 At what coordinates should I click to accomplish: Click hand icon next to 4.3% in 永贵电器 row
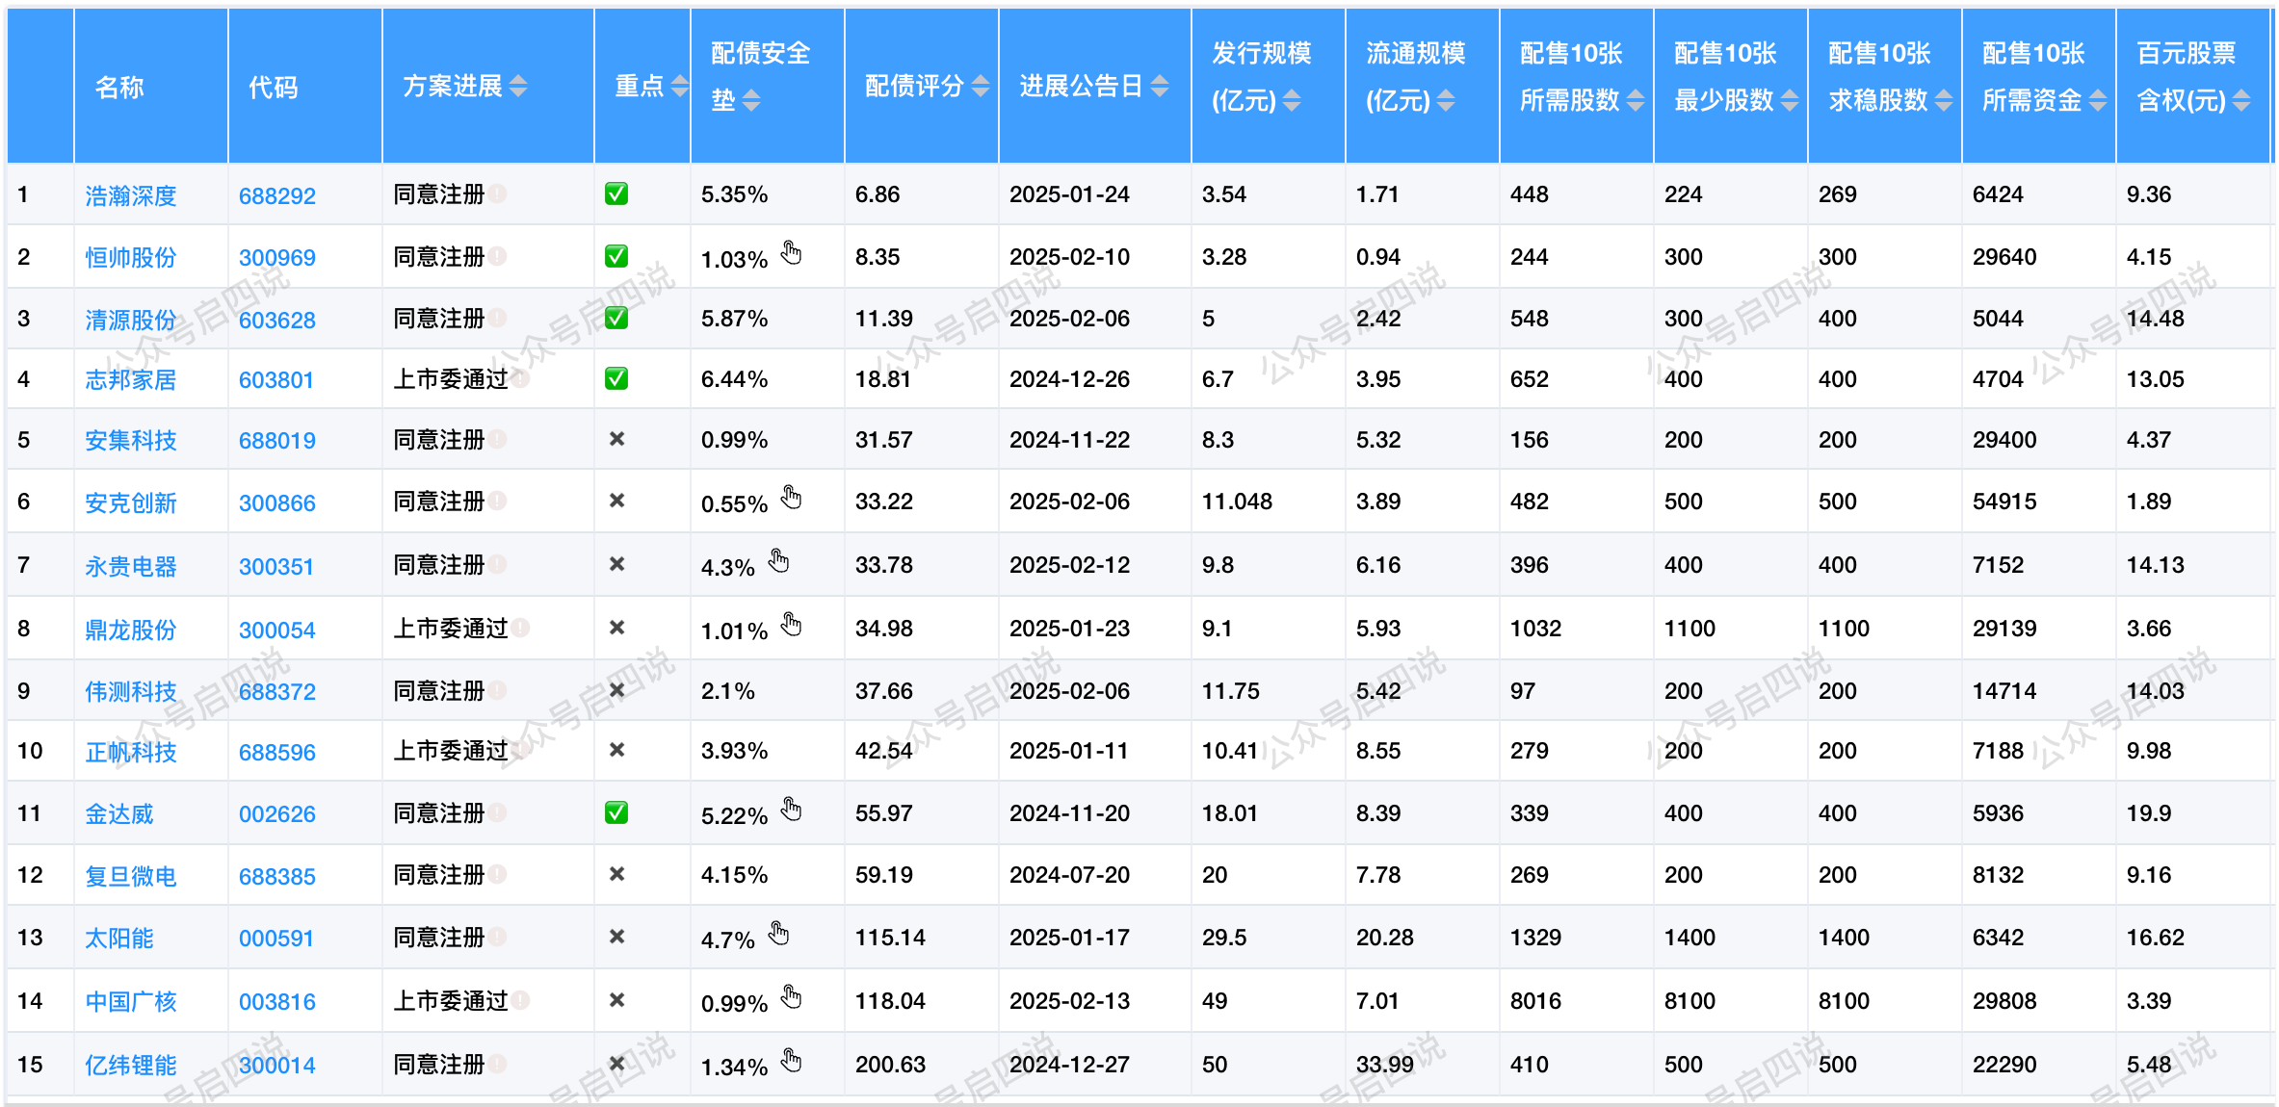[x=778, y=560]
